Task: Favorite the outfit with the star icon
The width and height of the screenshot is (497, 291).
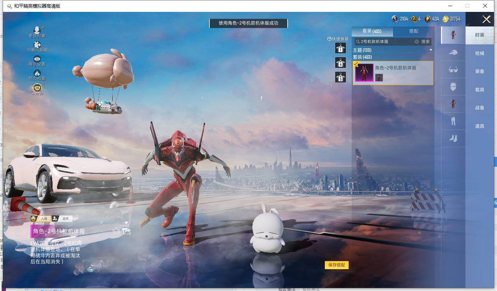Action: coord(117,231)
